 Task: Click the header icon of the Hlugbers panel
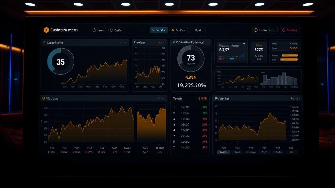[x=43, y=98]
